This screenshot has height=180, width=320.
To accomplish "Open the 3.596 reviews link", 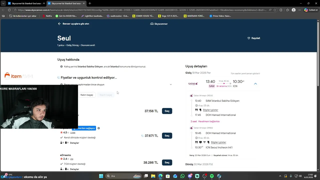I will (73, 133).
